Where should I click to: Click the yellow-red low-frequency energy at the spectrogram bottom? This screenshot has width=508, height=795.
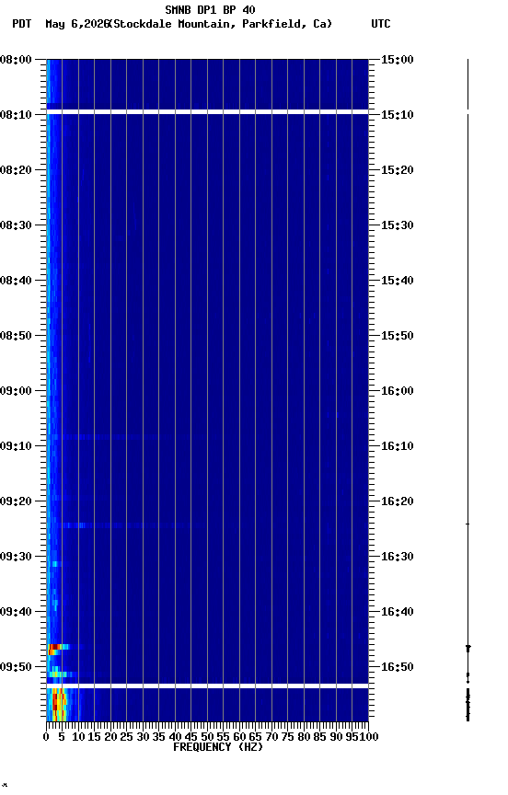point(58,704)
